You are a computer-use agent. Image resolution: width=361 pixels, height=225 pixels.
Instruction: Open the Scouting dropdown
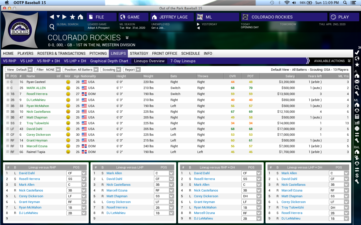coord(111,69)
